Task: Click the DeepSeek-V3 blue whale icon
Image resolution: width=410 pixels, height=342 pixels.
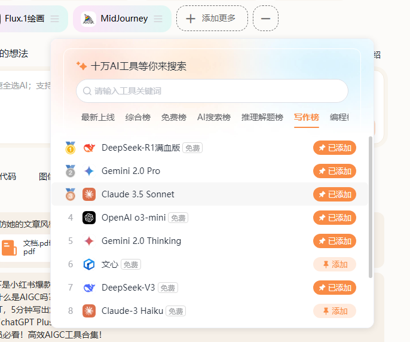Action: [x=89, y=288]
